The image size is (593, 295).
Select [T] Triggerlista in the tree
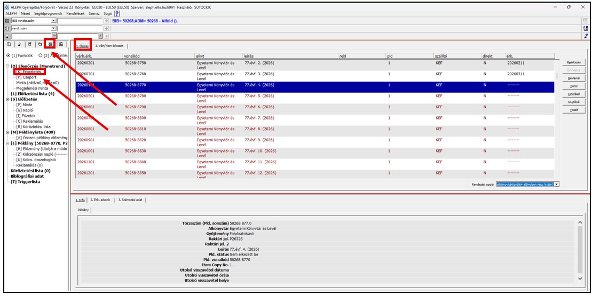pos(26,181)
